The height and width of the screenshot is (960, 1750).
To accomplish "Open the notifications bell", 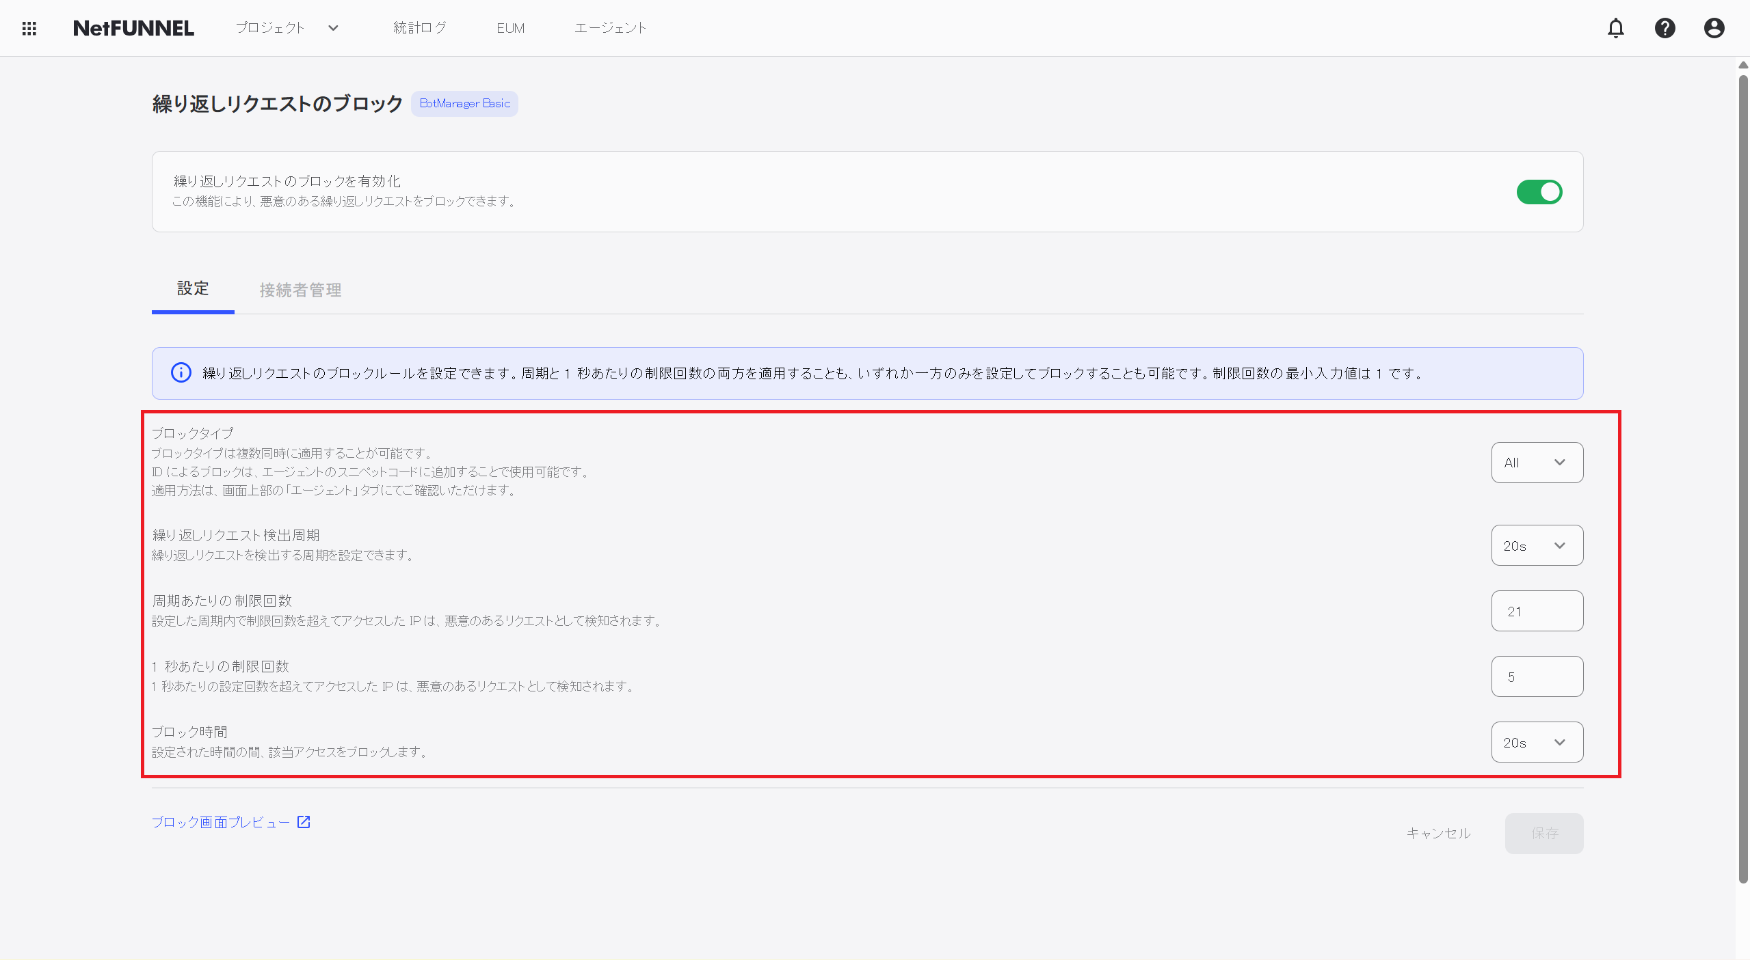I will click(x=1615, y=28).
